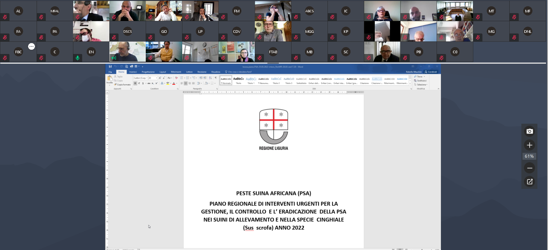Zoom in the shared screen with plus button
The image size is (548, 250).
point(530,145)
